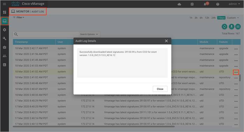244x132 pixels.
Task: Open more actions for 2:42:17 AM row
Action: coord(236,49)
